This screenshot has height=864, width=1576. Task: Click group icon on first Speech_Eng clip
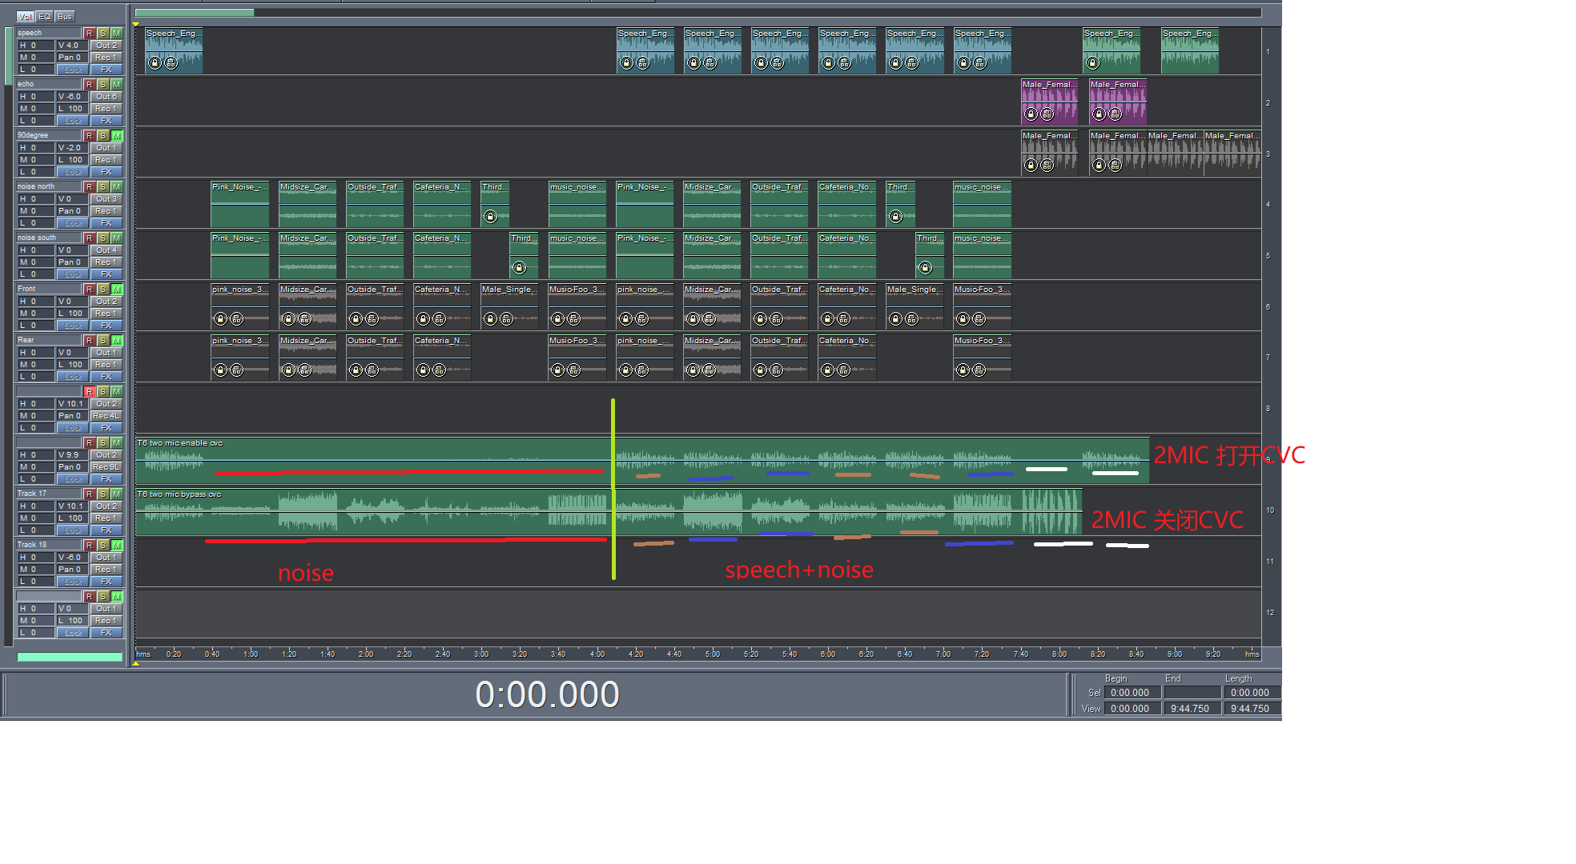(x=171, y=62)
